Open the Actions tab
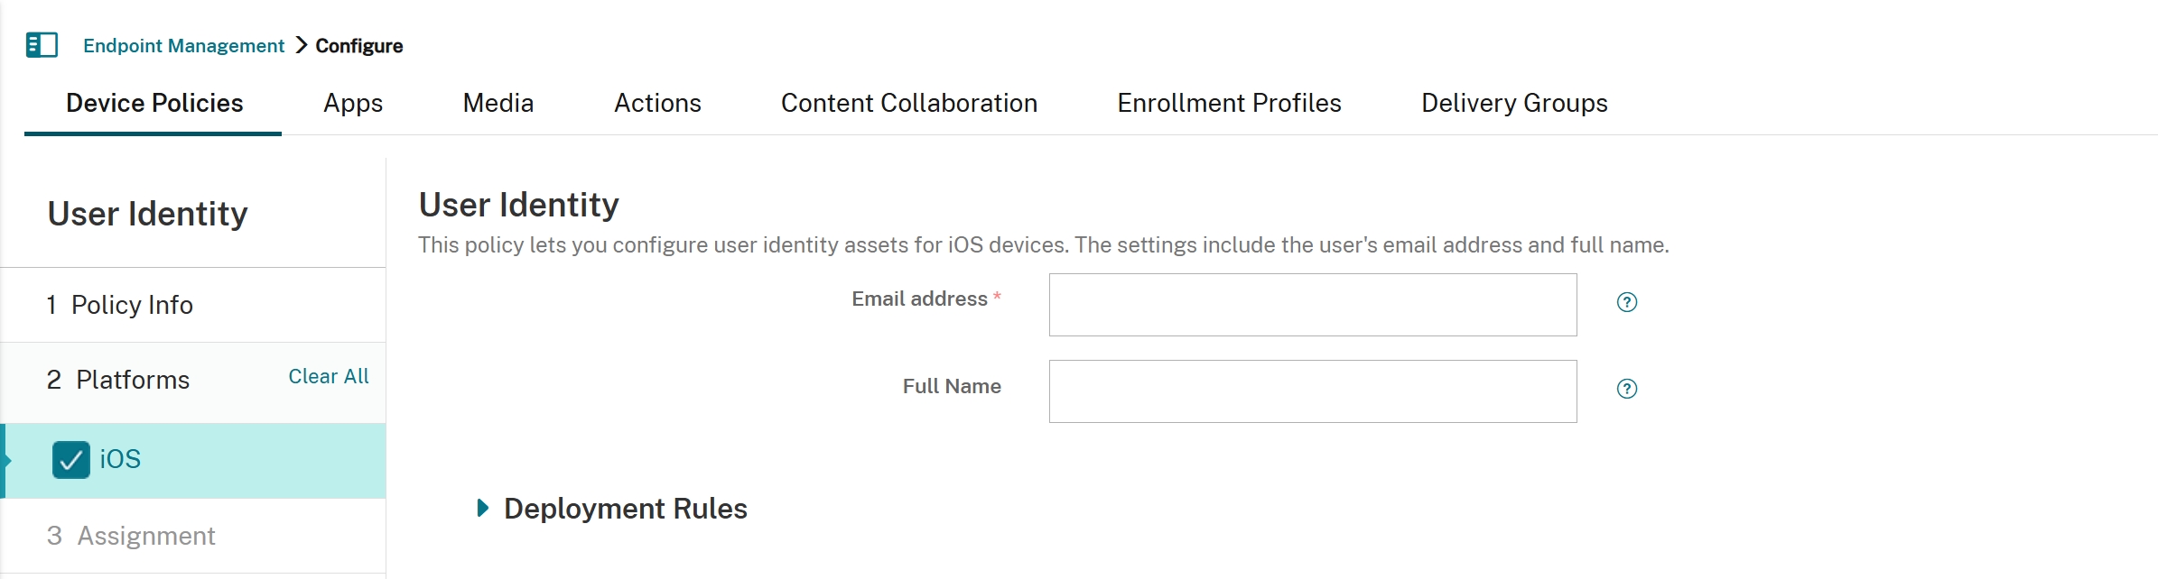Screen dimensions: 2158x579 [x=657, y=104]
